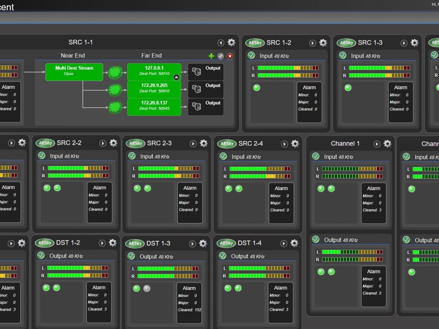
Task: Click the red X delete icon on SRC 1-1
Action: [x=230, y=56]
